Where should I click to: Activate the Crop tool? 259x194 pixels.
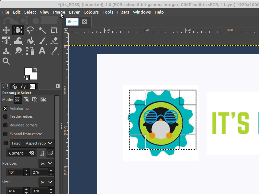tap(54, 30)
